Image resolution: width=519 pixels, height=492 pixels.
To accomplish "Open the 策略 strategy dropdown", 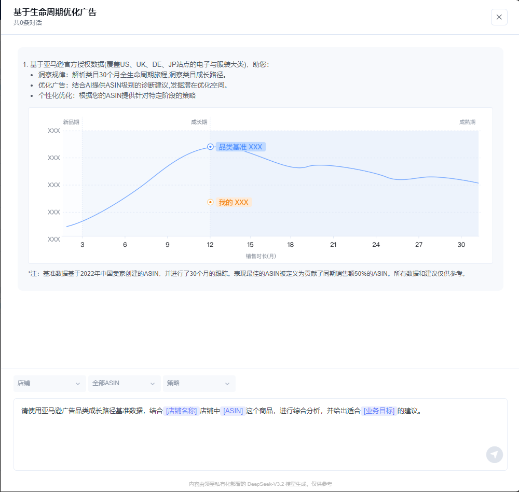I will tap(198, 384).
